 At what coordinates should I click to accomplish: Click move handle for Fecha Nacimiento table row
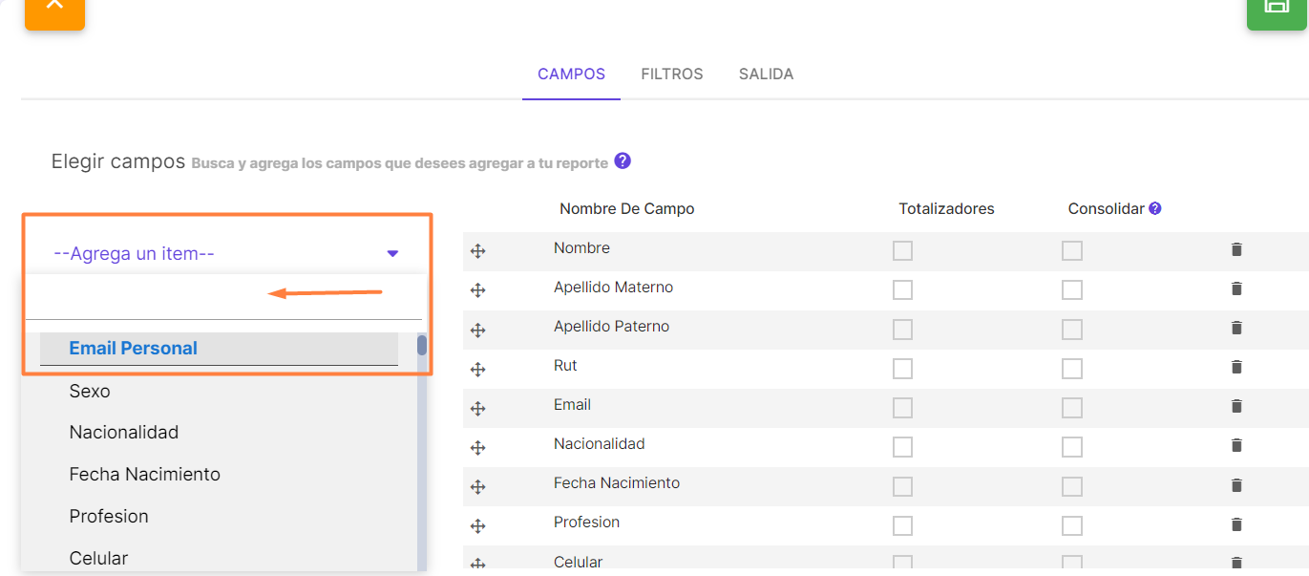click(478, 486)
